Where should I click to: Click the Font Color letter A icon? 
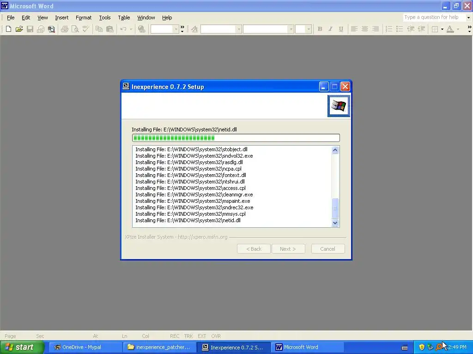coord(450,29)
